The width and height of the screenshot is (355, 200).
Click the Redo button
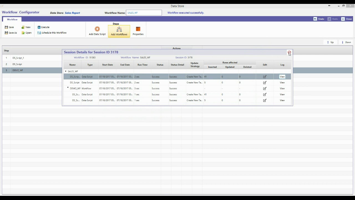tap(333, 19)
